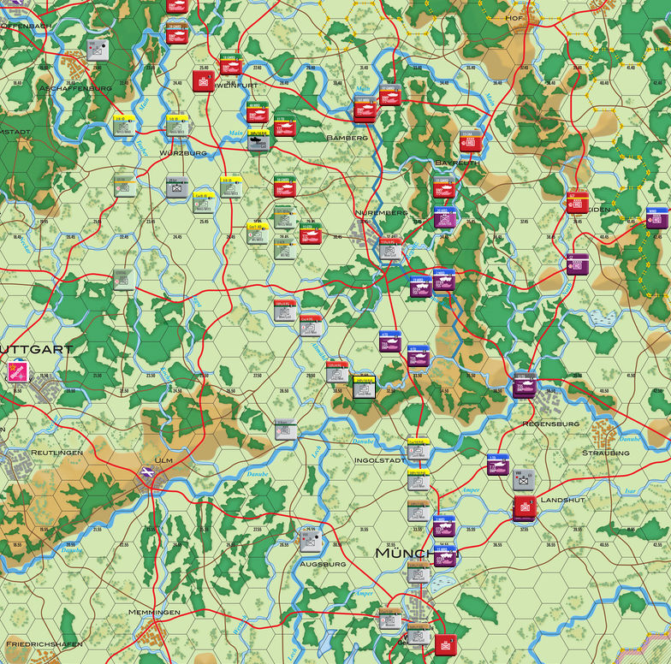Click the Augsburg city label
Screen dimensions: 671x664
pos(323,564)
